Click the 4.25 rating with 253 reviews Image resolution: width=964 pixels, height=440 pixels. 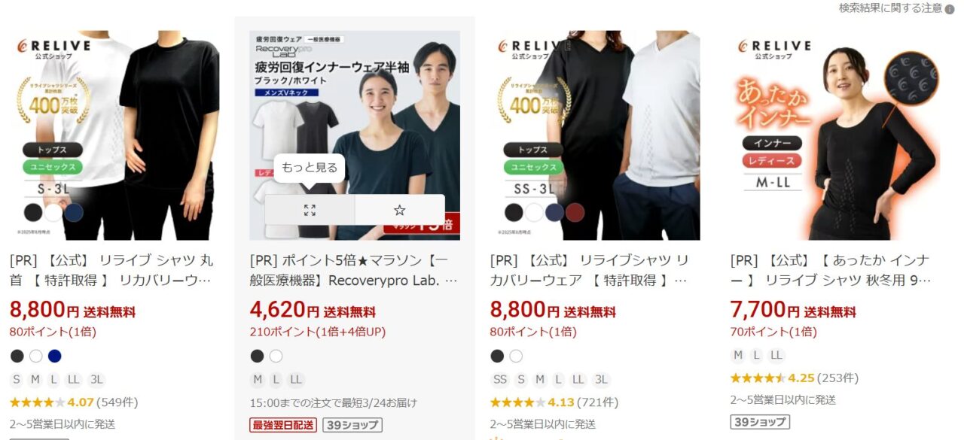(x=795, y=378)
